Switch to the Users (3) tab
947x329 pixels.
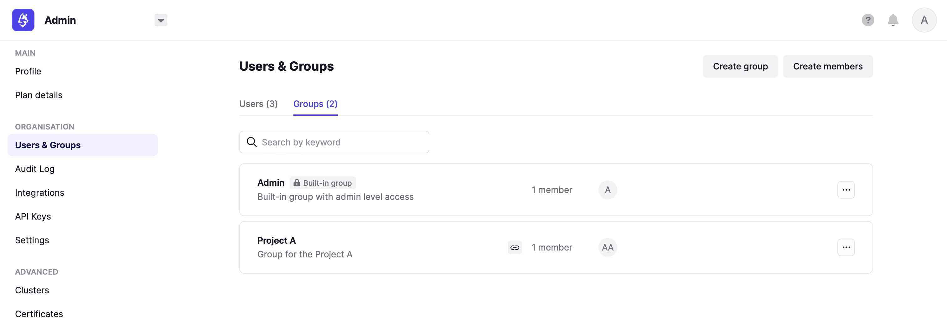(x=258, y=104)
